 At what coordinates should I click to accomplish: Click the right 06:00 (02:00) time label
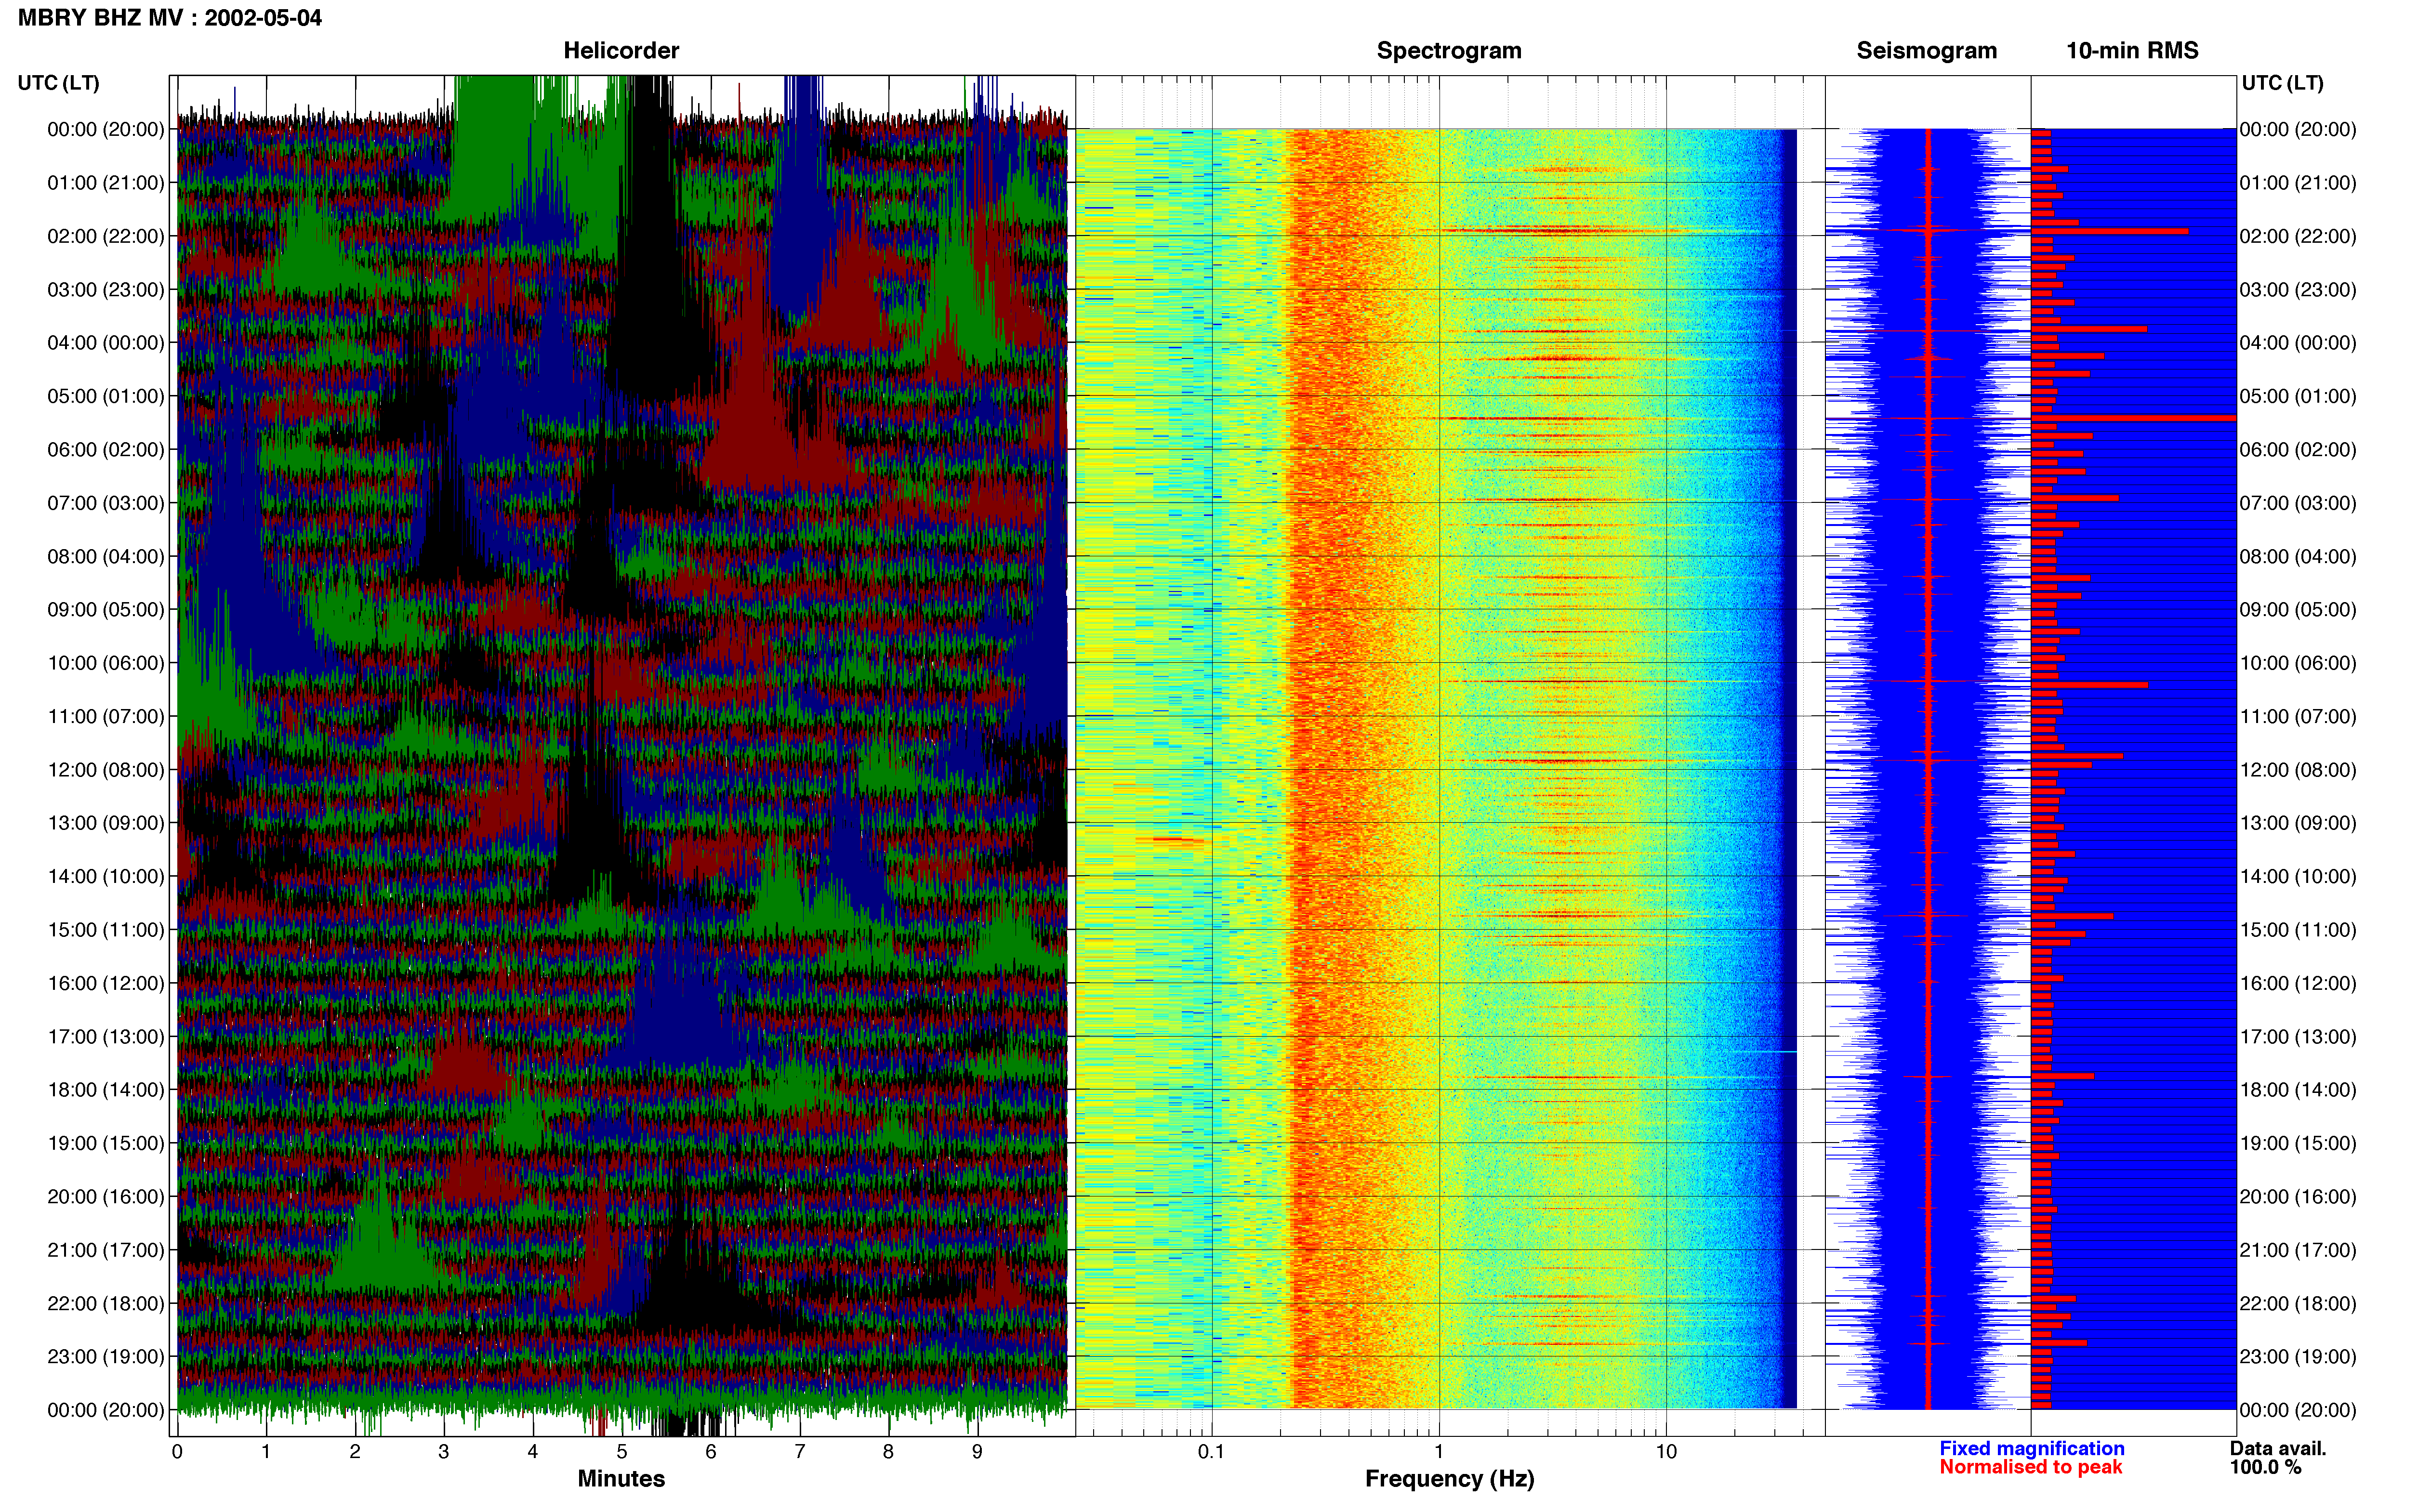click(2298, 450)
